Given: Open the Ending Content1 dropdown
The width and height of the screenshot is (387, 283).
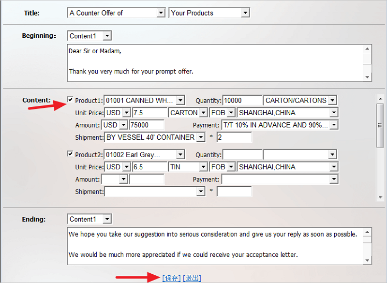Looking at the screenshot, I should point(107,219).
